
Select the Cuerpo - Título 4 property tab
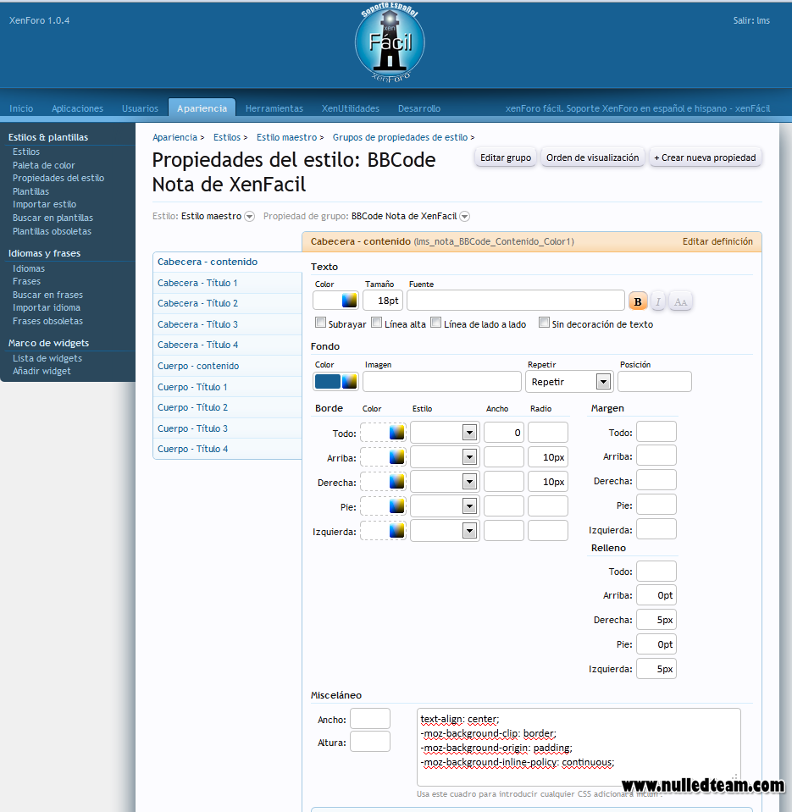point(227,449)
